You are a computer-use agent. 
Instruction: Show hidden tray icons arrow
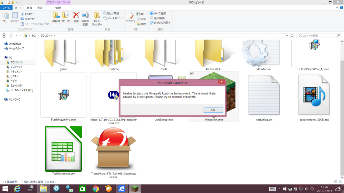(279, 189)
